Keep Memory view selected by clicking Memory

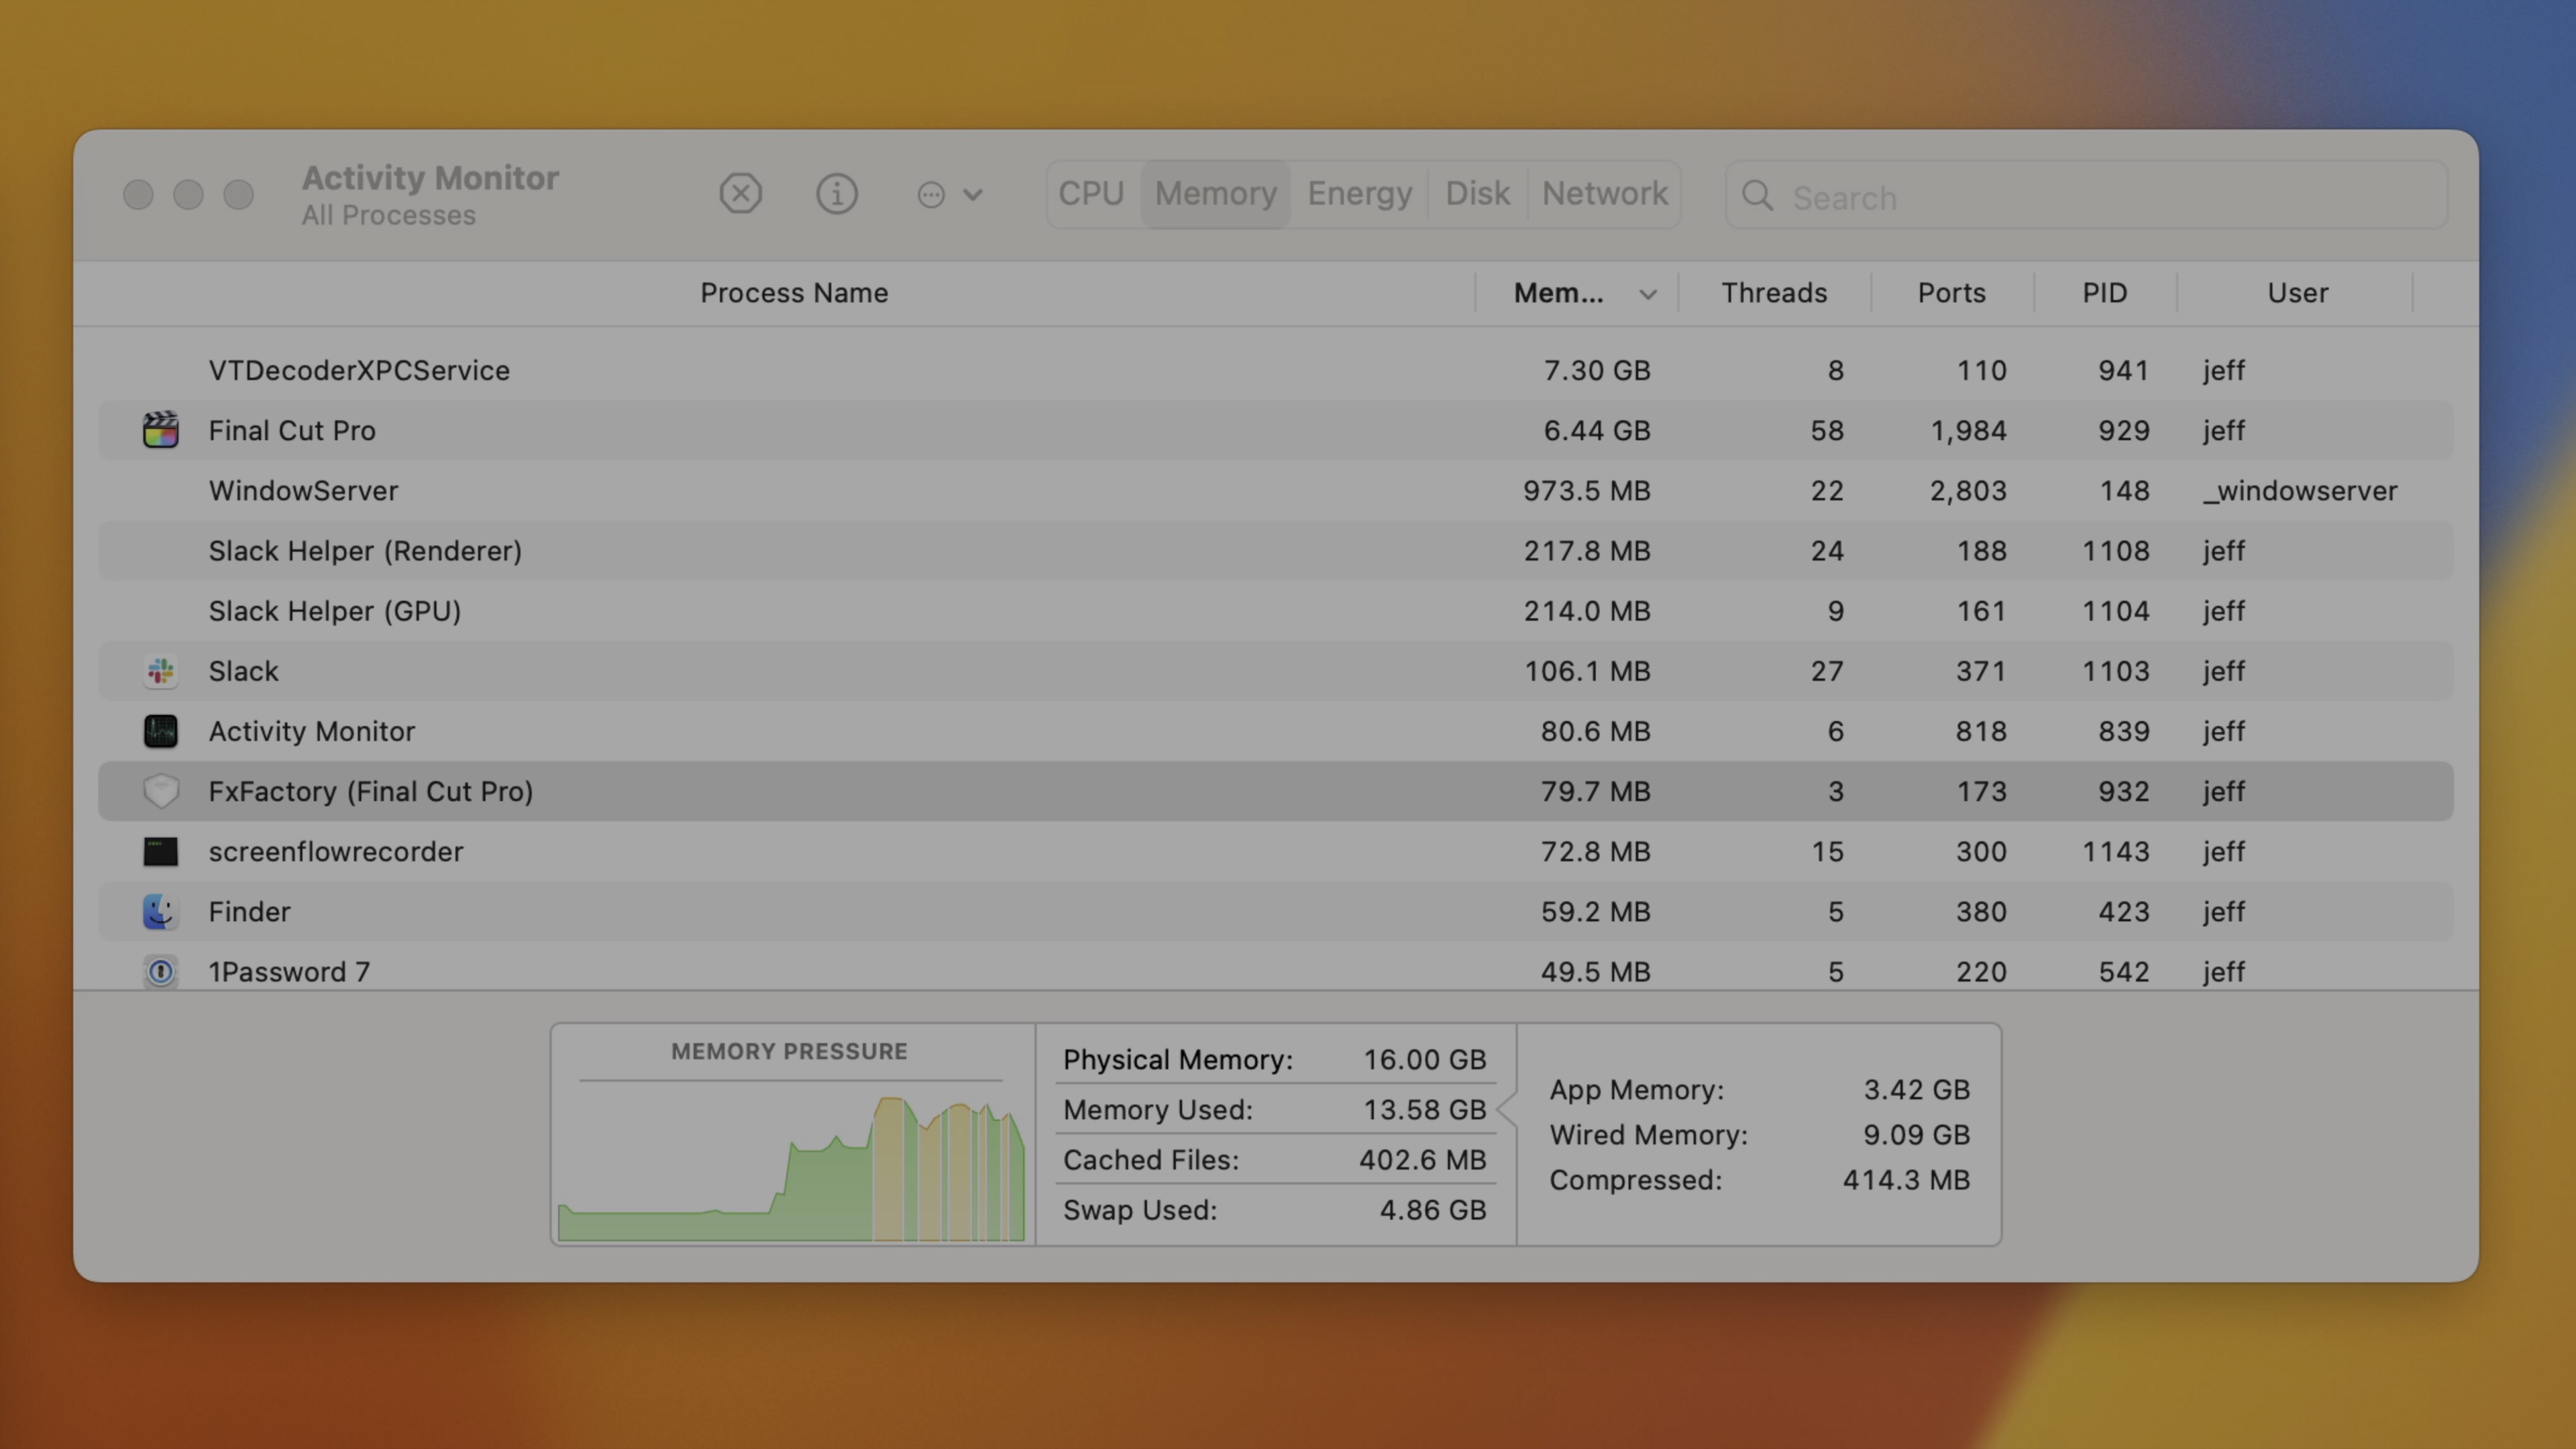[x=1214, y=193]
